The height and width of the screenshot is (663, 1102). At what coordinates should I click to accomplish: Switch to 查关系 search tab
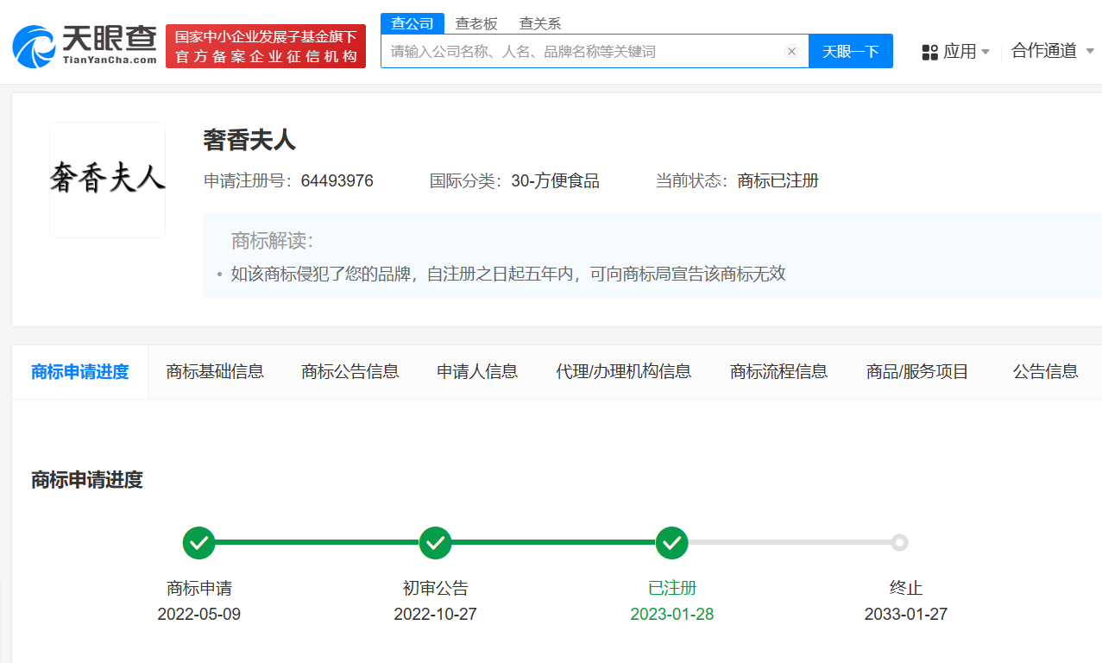(540, 23)
